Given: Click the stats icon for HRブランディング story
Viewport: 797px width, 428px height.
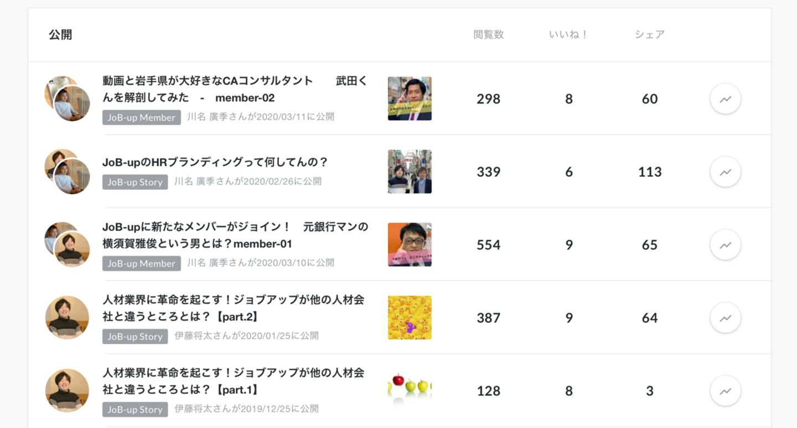Looking at the screenshot, I should click(725, 172).
